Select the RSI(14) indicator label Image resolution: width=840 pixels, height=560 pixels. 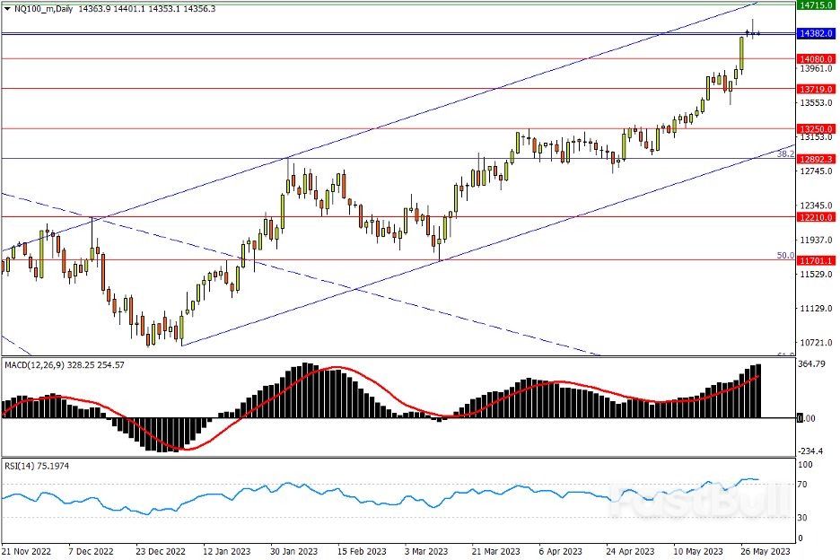tap(23, 466)
